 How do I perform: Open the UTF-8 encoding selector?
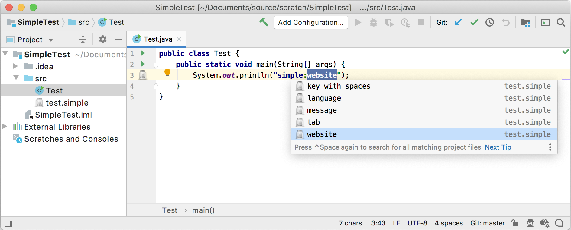(x=417, y=223)
